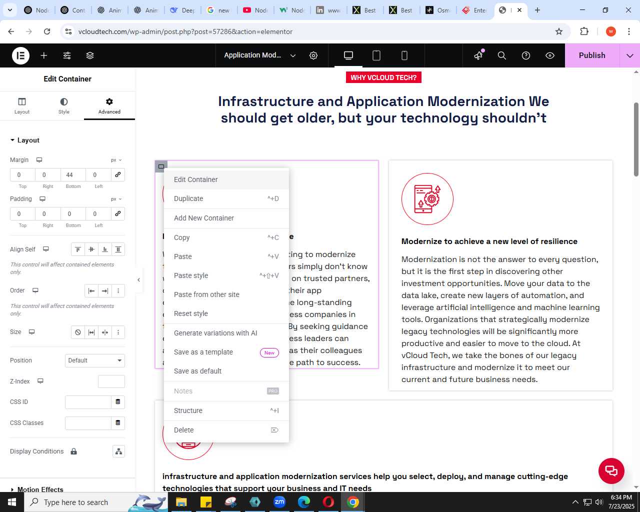Open What's New megaphone icon

coord(479,55)
